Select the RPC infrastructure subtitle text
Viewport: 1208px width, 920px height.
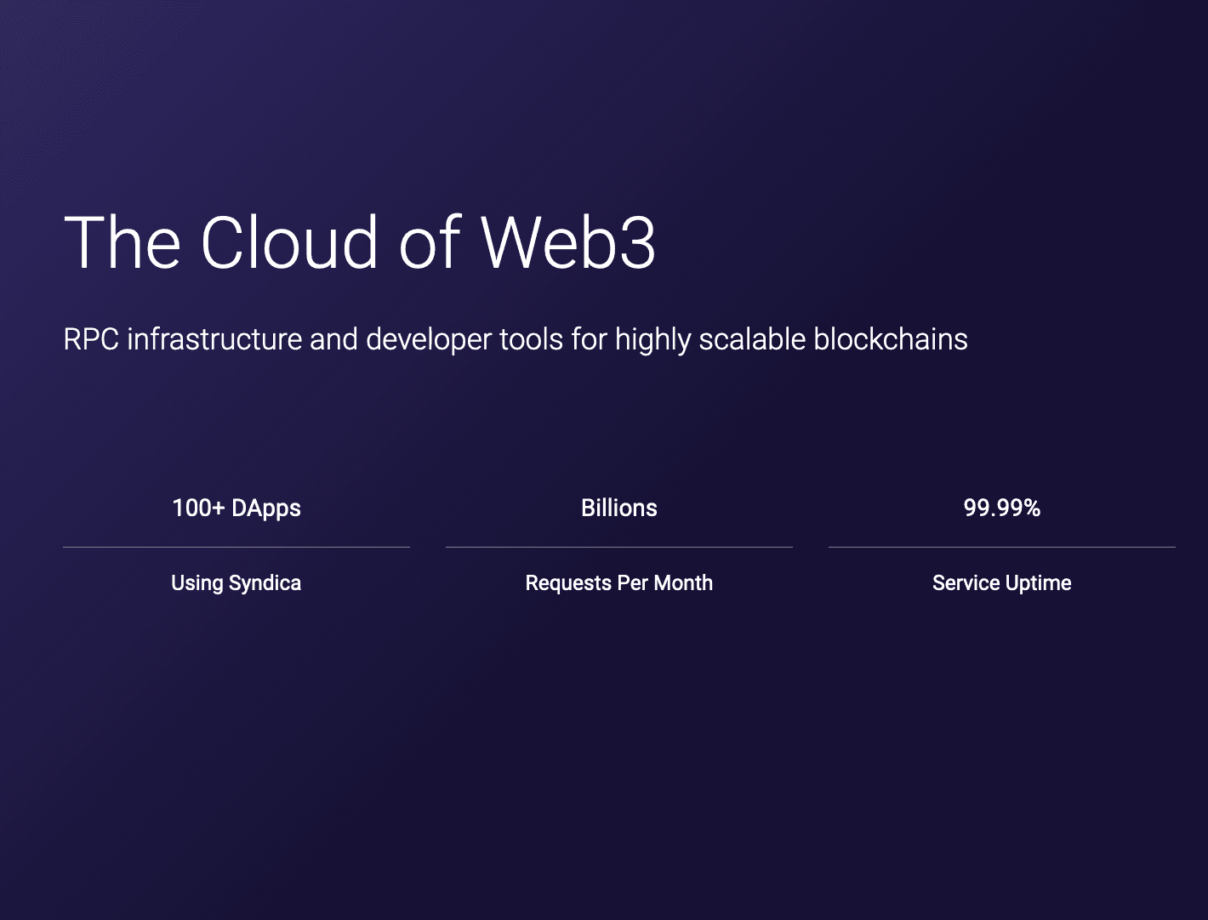coord(516,340)
